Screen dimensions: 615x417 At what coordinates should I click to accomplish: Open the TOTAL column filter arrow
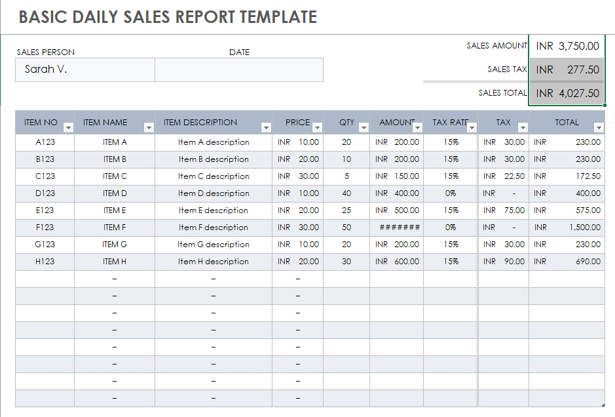click(599, 126)
